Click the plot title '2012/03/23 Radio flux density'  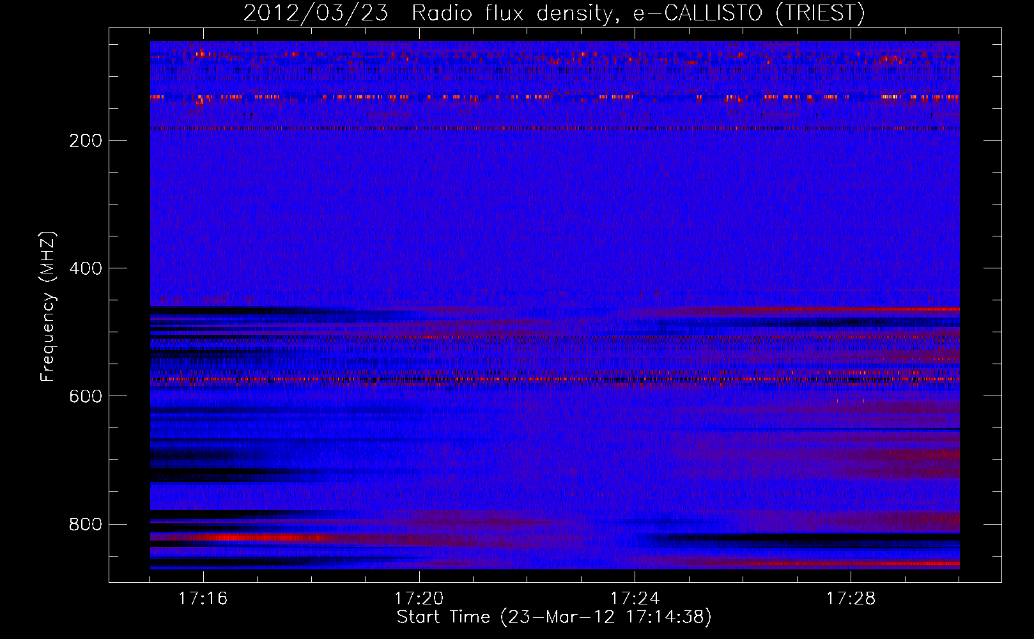[x=554, y=13]
